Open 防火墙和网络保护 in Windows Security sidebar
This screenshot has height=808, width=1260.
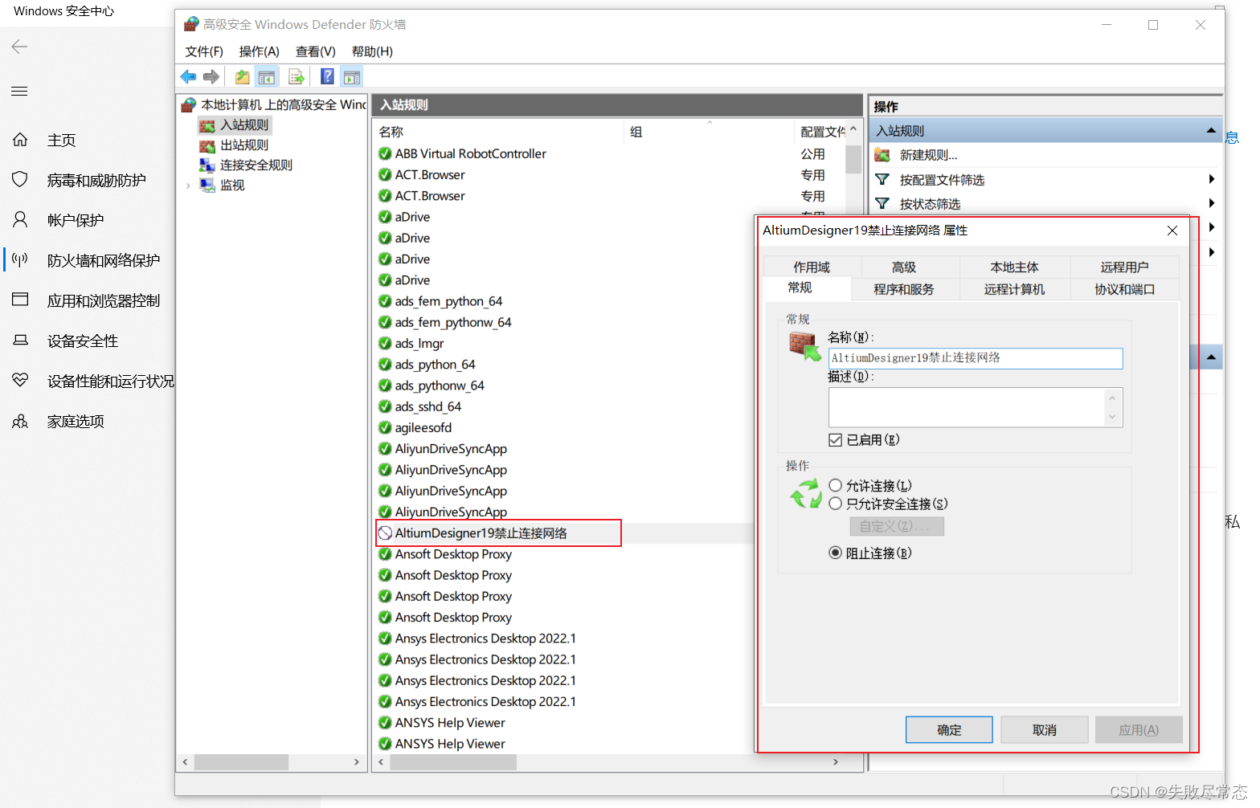(104, 261)
